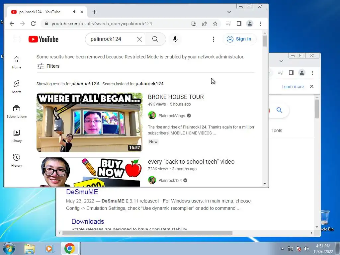Open History in YouTube sidebar
340x255 pixels.
17,160
